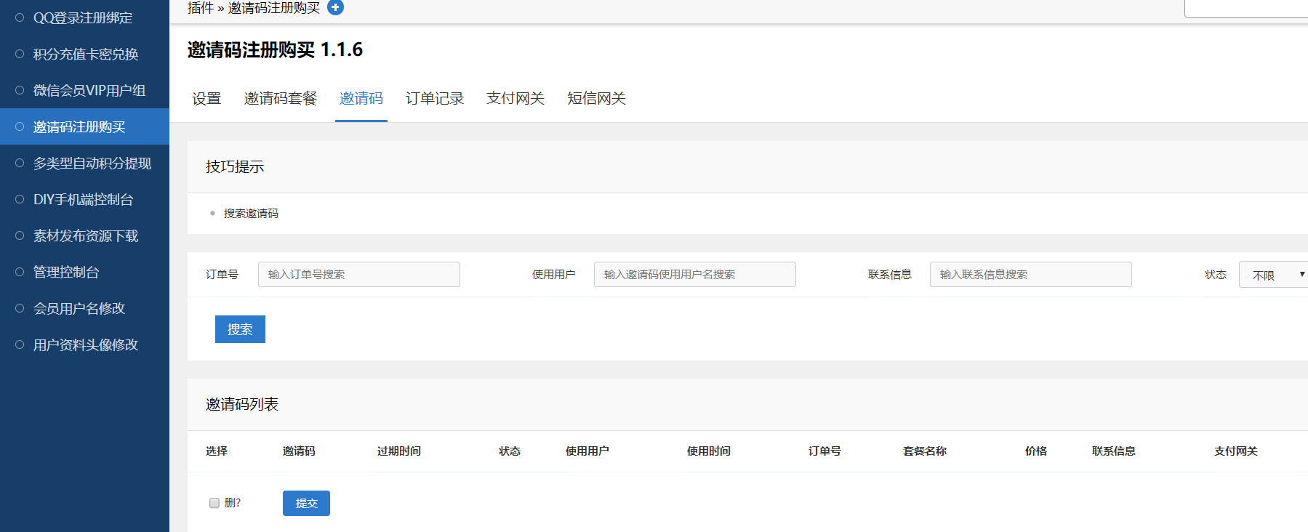The height and width of the screenshot is (532, 1308).
Task: Tick the 删? checkbox
Action: (x=214, y=503)
